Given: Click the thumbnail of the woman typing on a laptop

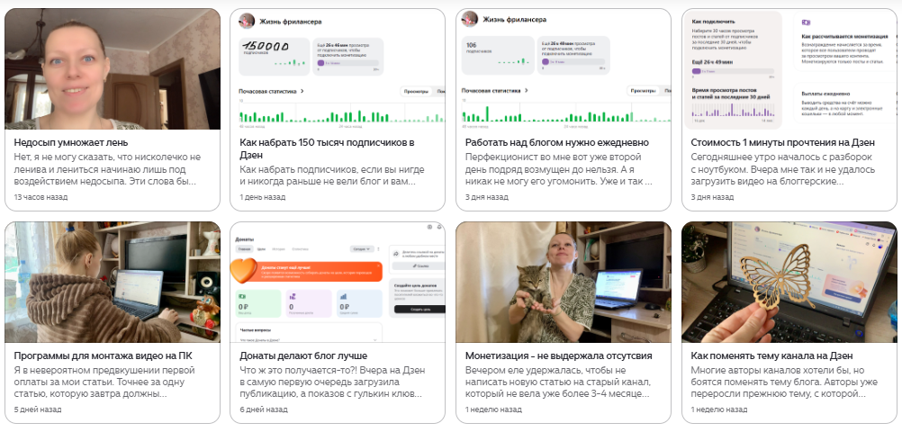Looking at the screenshot, I should point(113,282).
